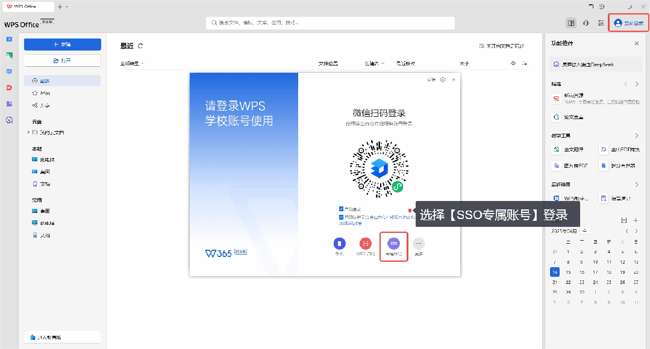Open 论文查重 tool in right panel

coord(567,117)
